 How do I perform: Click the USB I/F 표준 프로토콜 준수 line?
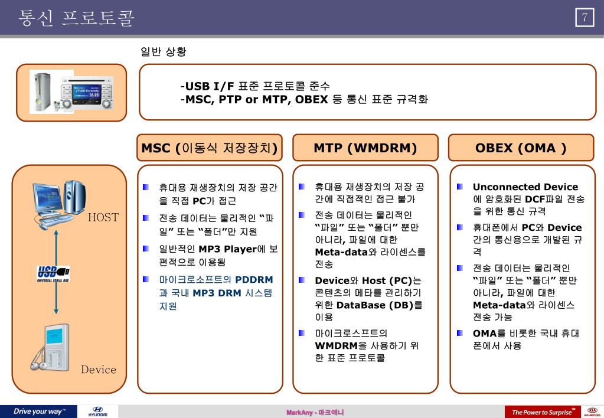pos(256,86)
